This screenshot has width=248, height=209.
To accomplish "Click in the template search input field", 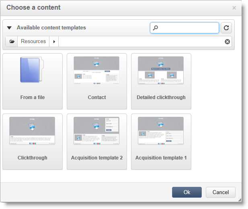I will coord(184,28).
